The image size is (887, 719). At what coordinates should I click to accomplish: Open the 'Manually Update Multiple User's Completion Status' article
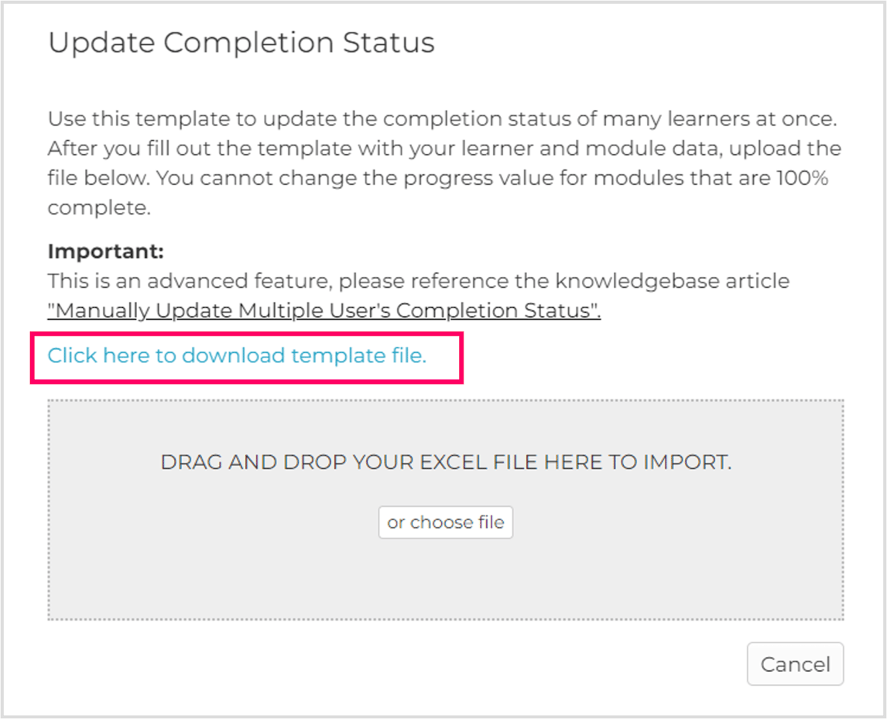click(x=322, y=310)
